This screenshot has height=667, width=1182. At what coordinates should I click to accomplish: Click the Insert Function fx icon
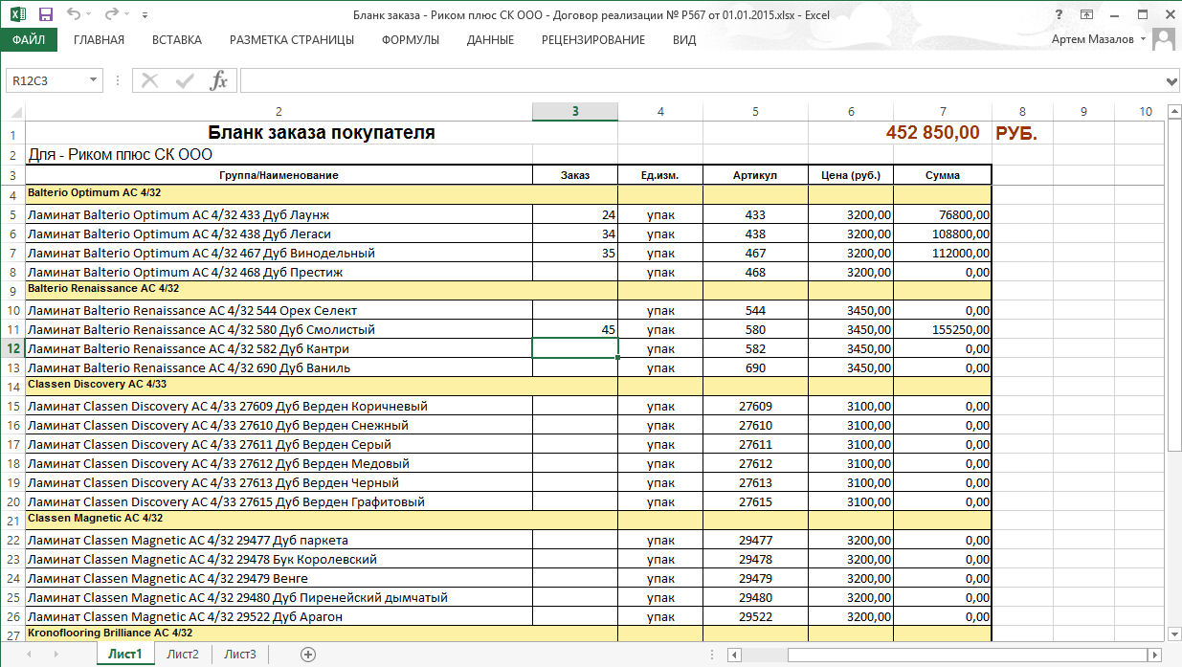click(218, 80)
